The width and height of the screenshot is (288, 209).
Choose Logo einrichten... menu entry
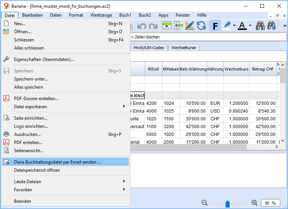coord(65,126)
